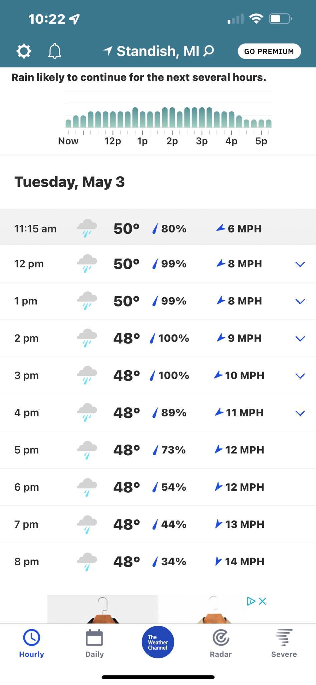Tap the location search magnifier icon

coord(209,51)
